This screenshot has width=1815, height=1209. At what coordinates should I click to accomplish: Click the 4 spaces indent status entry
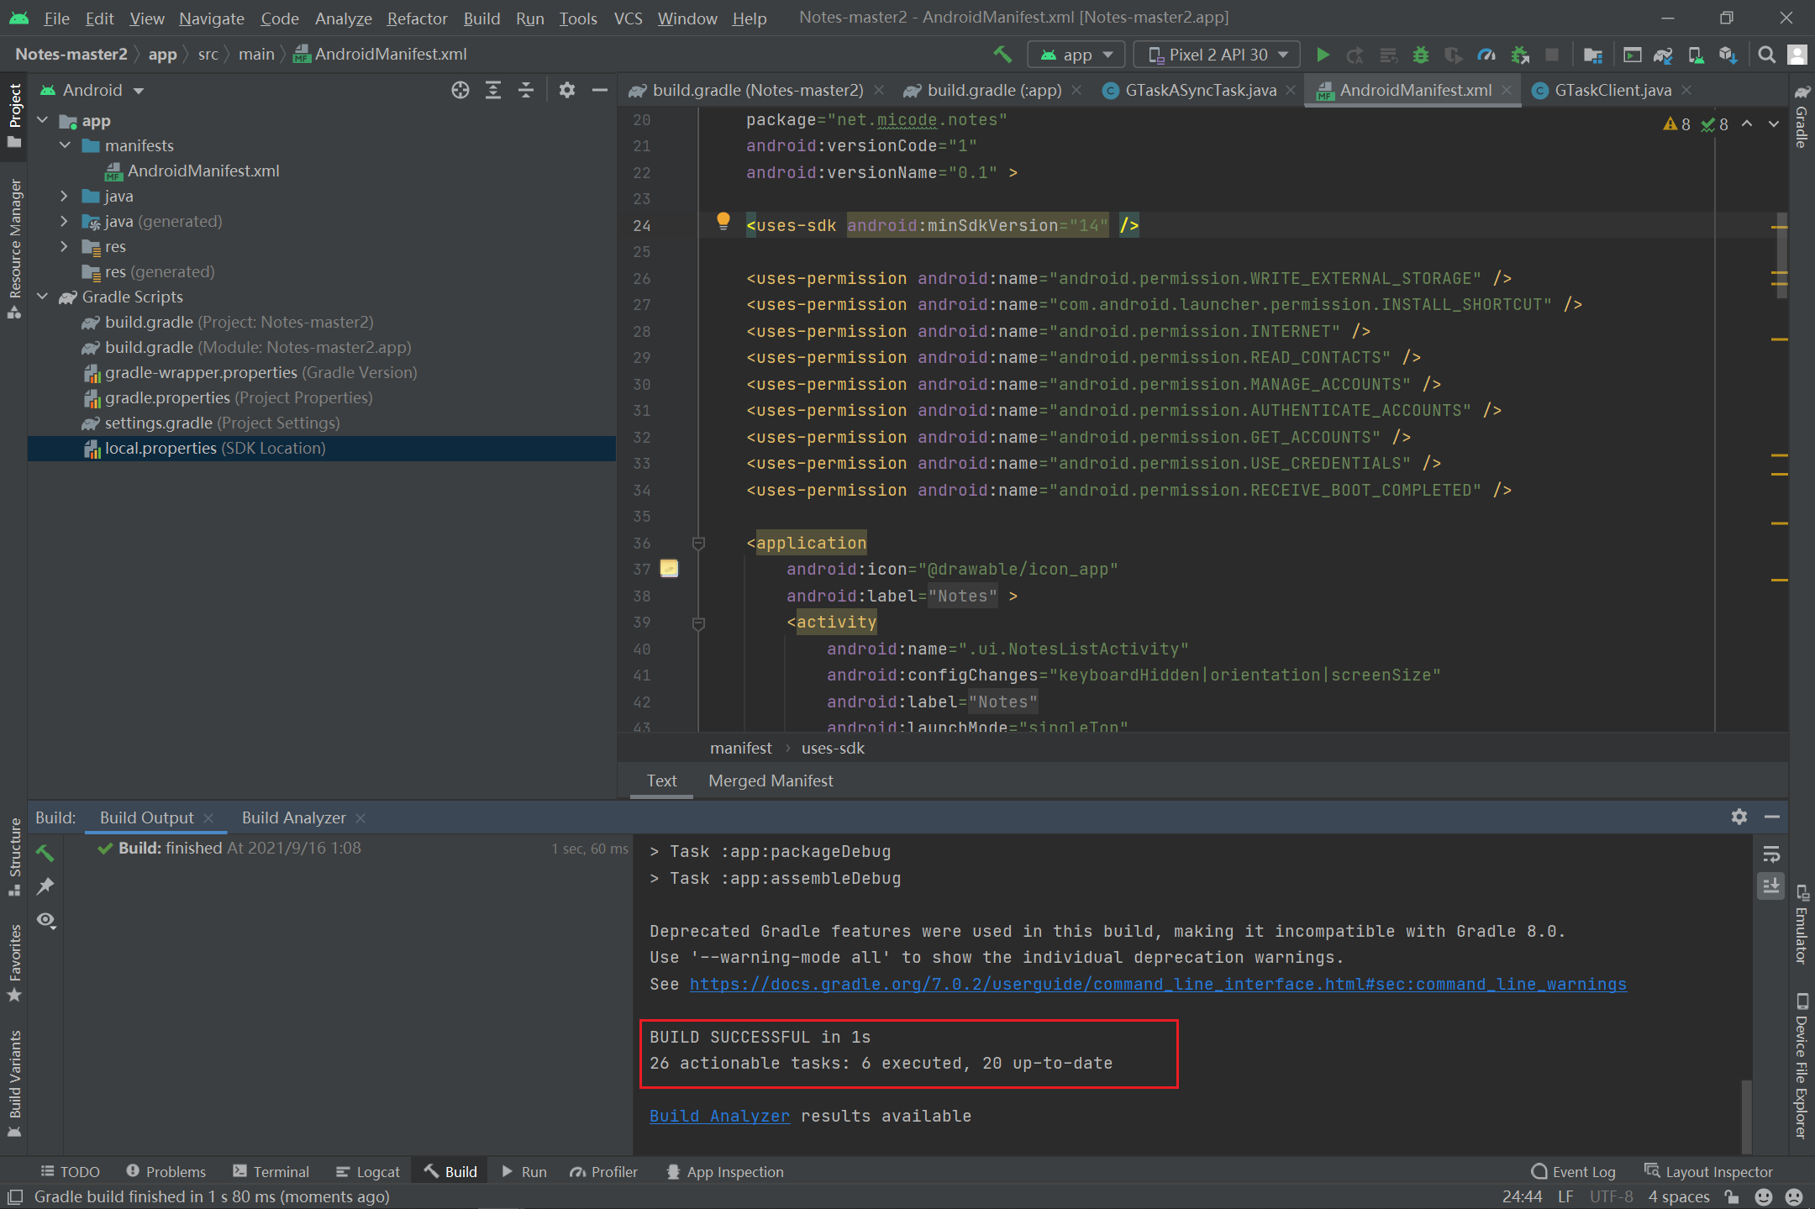click(1679, 1196)
